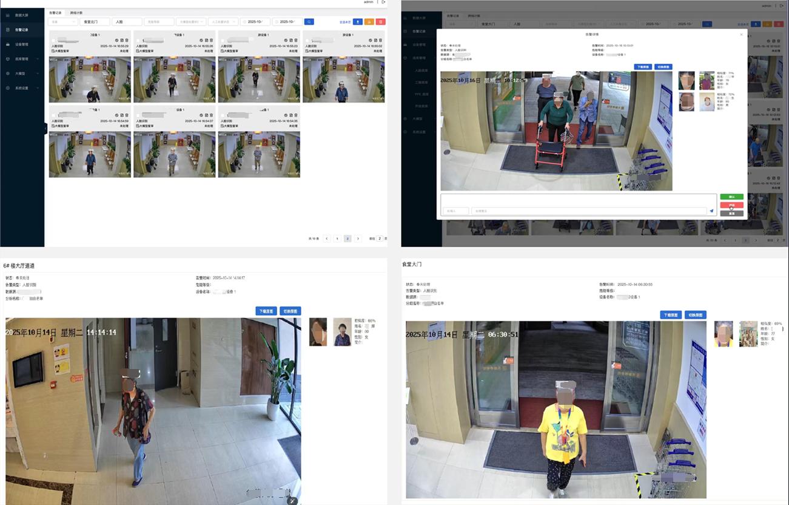Delete the first alarm card via trash icon
789x505 pixels.
click(127, 41)
